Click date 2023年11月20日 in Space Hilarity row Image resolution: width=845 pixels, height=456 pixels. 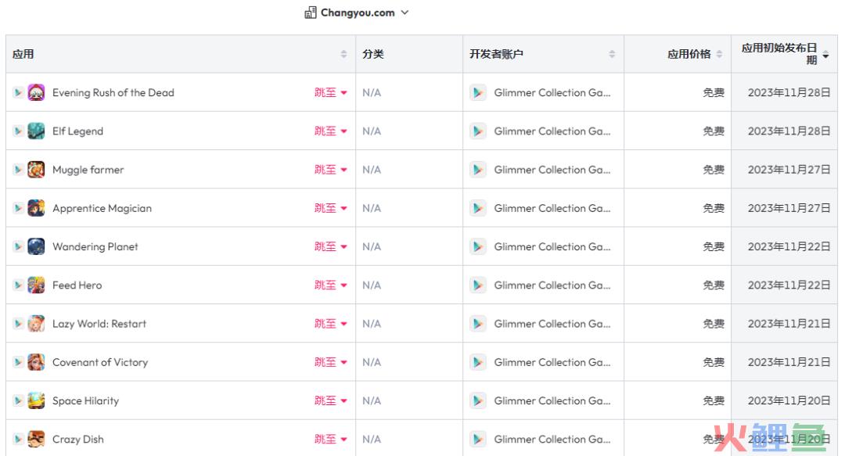[789, 400]
